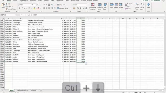Image resolution: width=166 pixels, height=93 pixels.
Task: Switch to Regions sheet tab
Action: (33, 90)
